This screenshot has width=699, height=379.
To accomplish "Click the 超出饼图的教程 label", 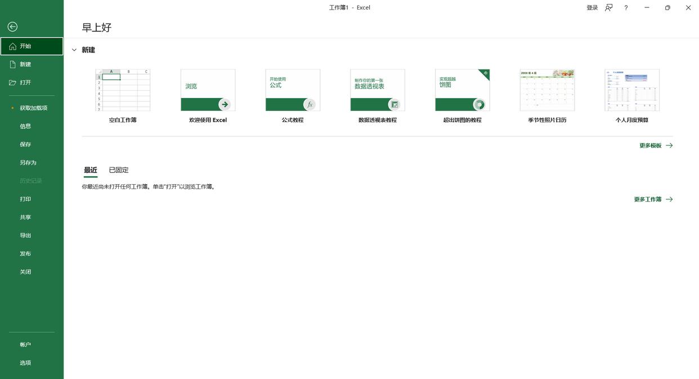I will tap(463, 120).
